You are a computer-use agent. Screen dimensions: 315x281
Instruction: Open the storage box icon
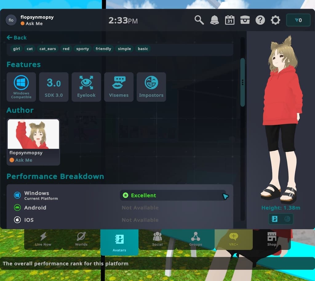[245, 20]
